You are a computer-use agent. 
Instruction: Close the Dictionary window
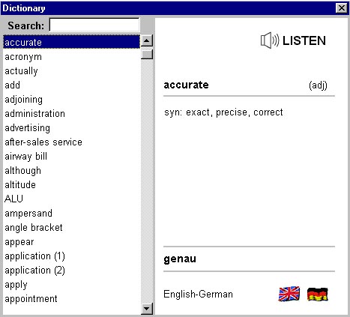(x=342, y=8)
